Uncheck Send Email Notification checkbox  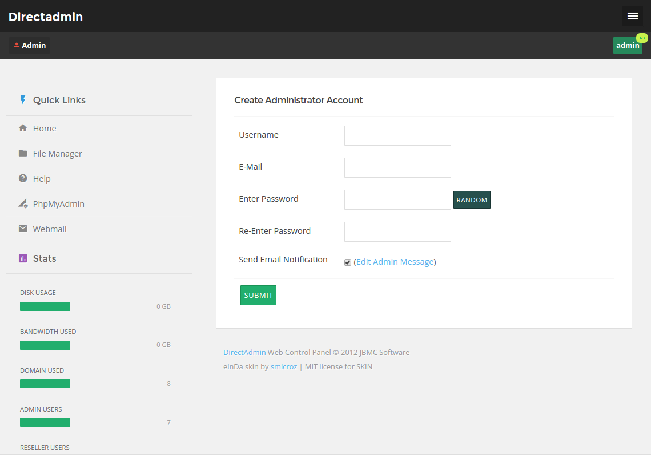[x=348, y=262]
